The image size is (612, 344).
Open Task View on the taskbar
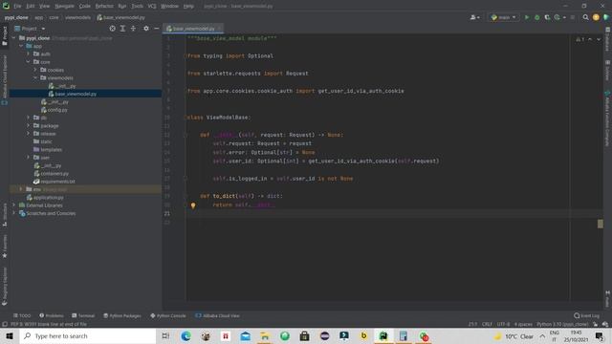click(x=165, y=335)
